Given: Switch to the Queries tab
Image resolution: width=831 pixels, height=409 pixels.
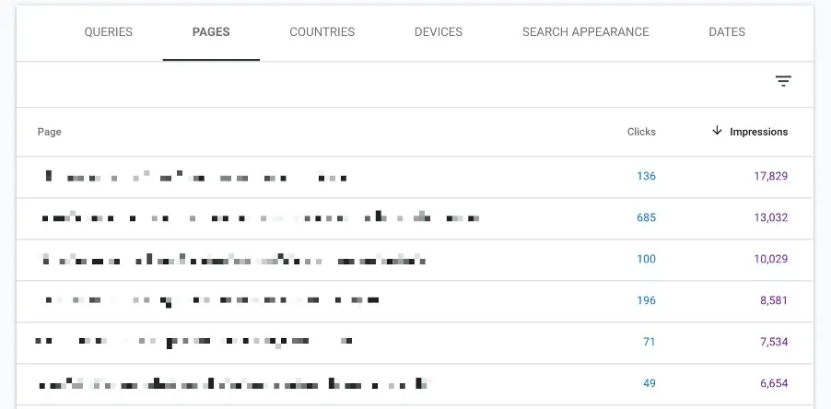Looking at the screenshot, I should (109, 32).
